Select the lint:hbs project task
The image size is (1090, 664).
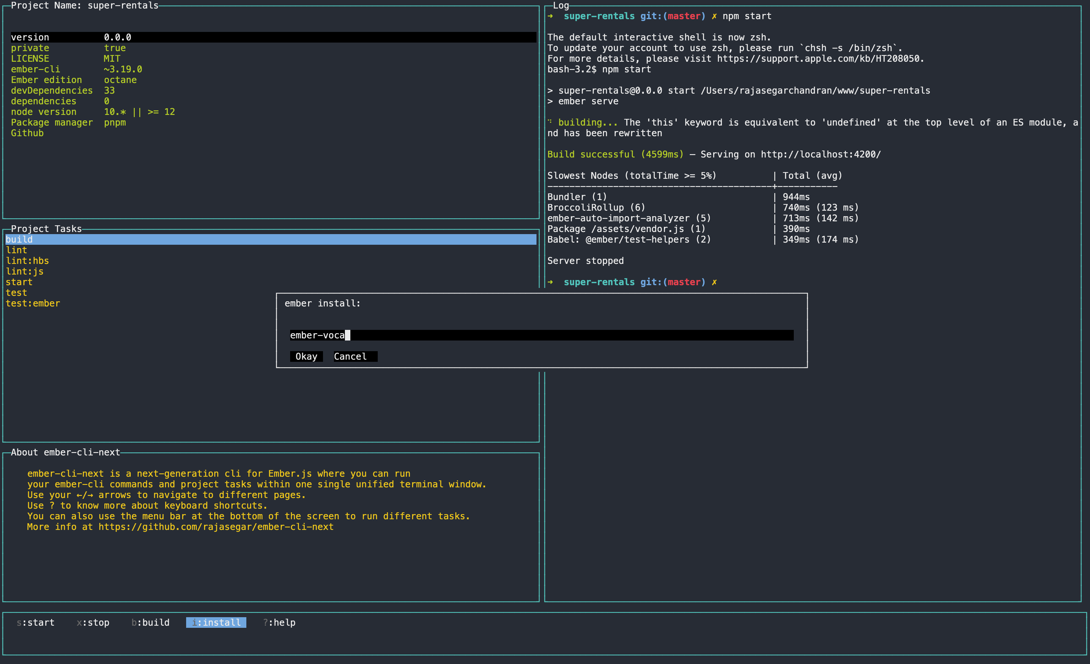[27, 261]
